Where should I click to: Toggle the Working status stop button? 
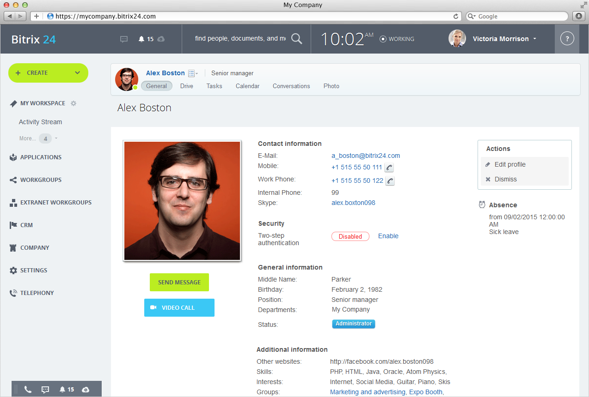[383, 39]
